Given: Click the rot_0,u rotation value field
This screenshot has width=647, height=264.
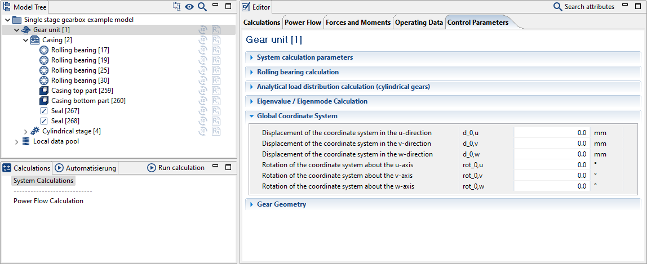Looking at the screenshot, I should 552,165.
